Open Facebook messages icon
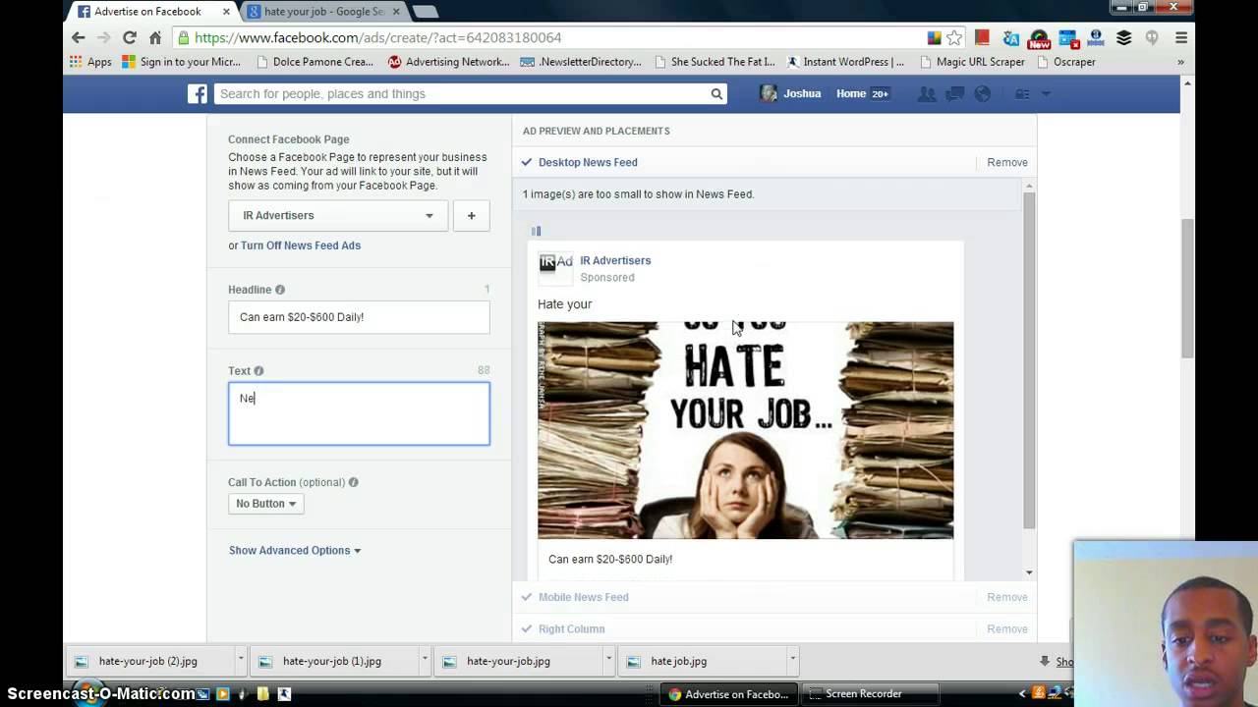The height and width of the screenshot is (707, 1258). (x=953, y=93)
